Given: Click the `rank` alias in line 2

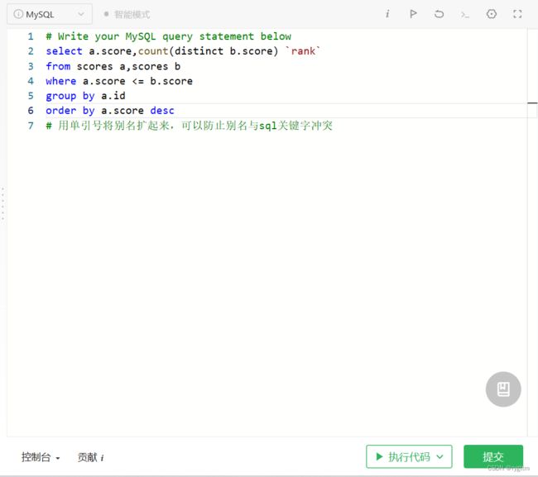Looking at the screenshot, I should tap(303, 51).
